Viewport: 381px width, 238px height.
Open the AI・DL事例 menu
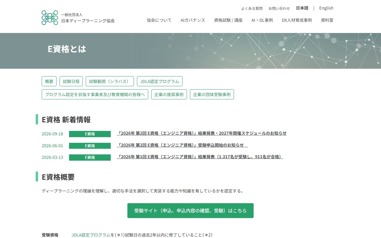pyautogui.click(x=262, y=20)
